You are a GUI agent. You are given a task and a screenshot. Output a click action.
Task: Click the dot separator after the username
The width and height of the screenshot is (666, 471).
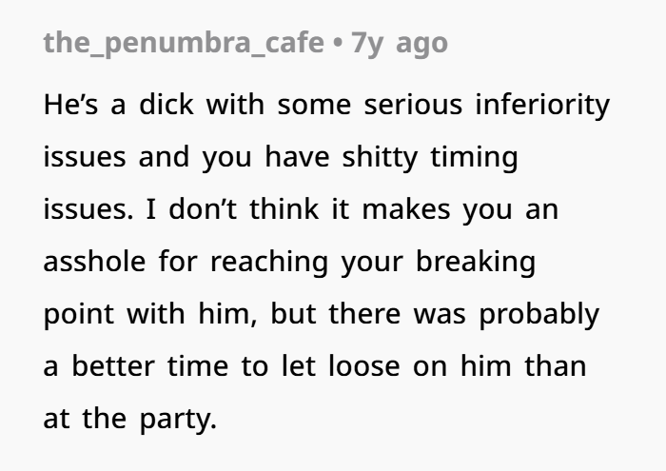[x=338, y=44]
